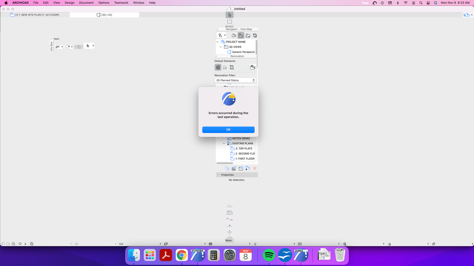
Task: Select the Marquee tool in the toolbox
Action: [230, 22]
